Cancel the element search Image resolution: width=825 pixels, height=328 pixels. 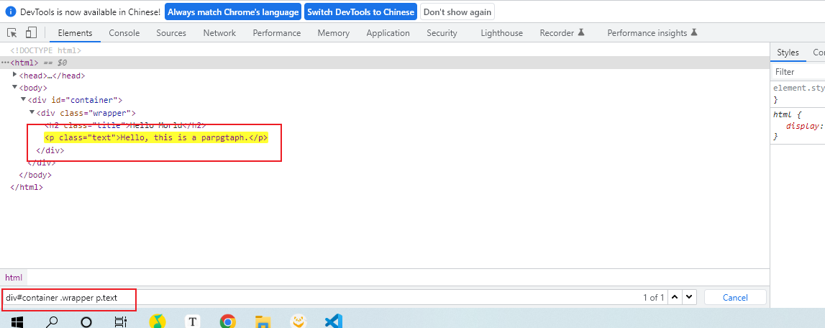(x=735, y=297)
